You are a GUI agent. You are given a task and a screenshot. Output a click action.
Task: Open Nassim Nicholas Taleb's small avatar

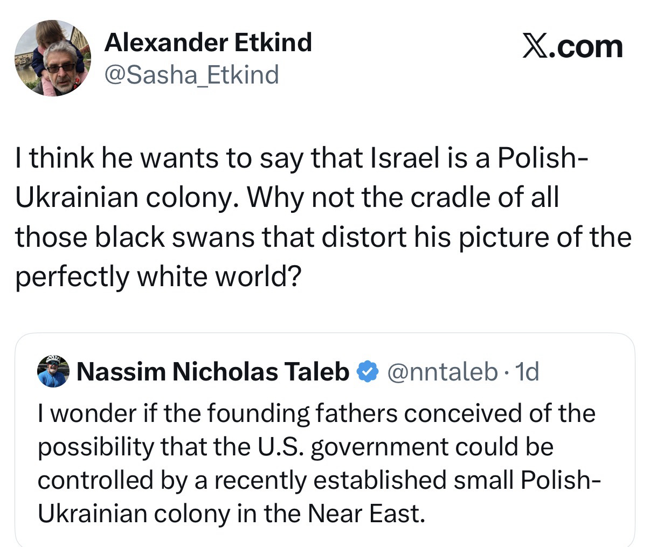[54, 371]
